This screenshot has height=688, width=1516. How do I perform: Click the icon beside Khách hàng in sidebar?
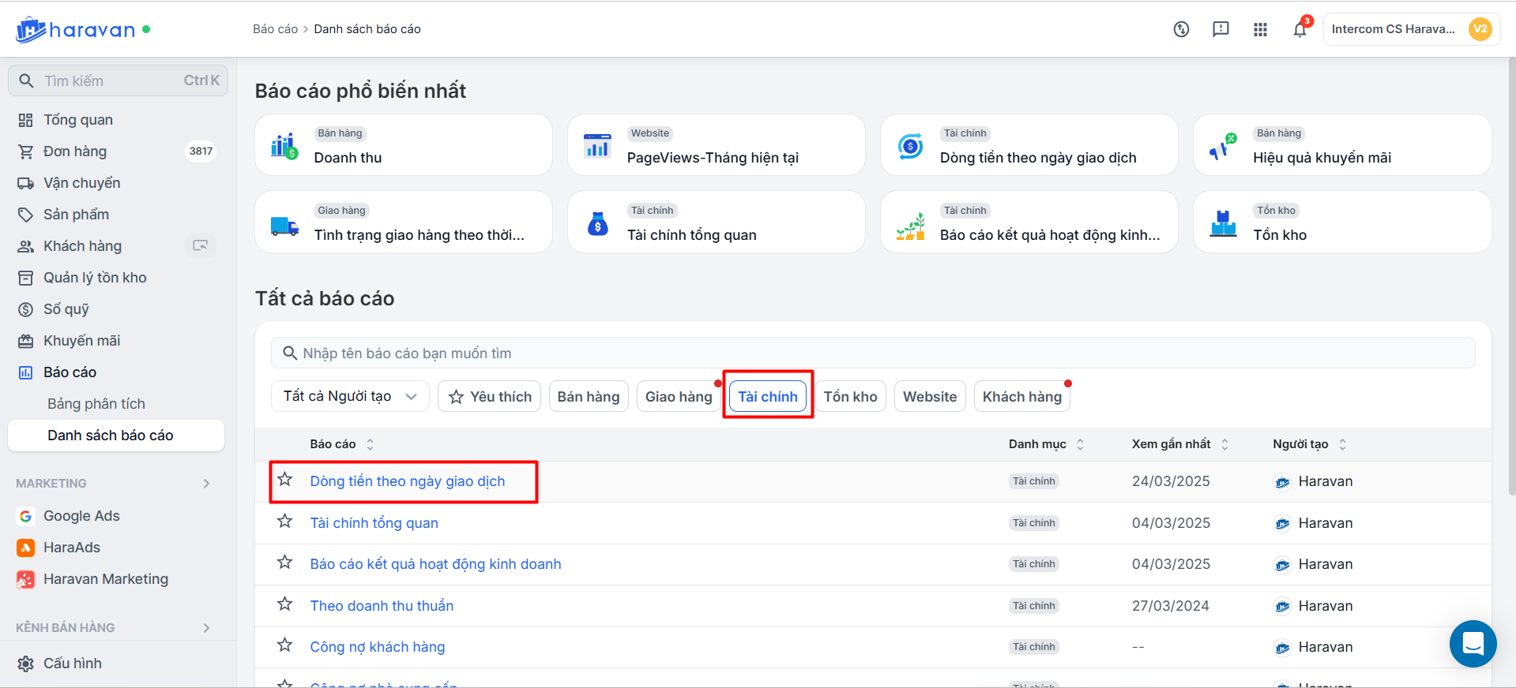[x=201, y=246]
